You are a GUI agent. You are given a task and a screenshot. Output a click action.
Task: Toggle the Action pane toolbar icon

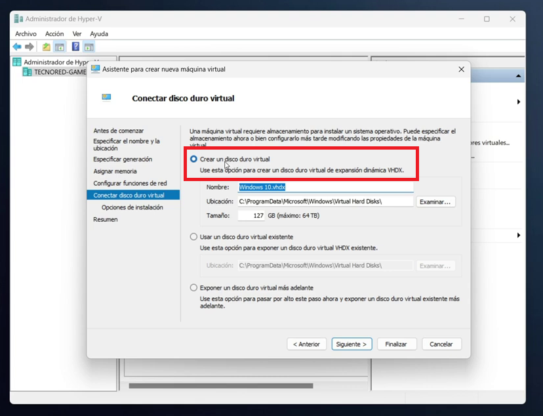click(89, 47)
